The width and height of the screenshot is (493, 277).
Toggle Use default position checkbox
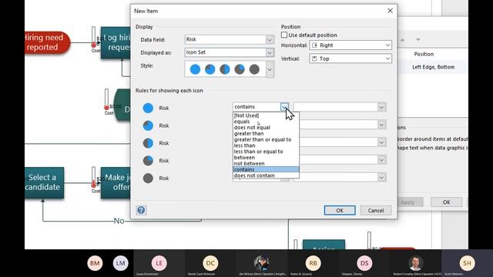click(284, 35)
